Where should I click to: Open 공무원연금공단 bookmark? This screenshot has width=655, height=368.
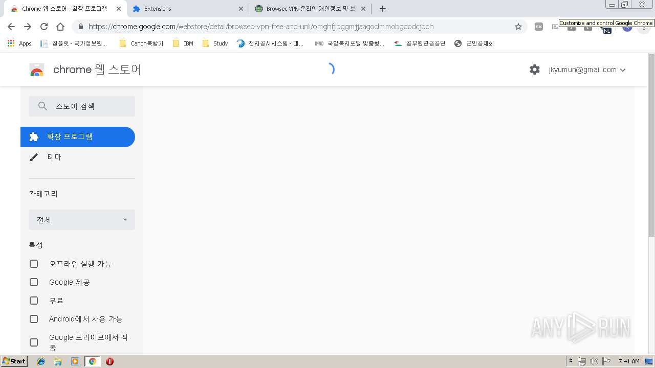click(x=420, y=43)
